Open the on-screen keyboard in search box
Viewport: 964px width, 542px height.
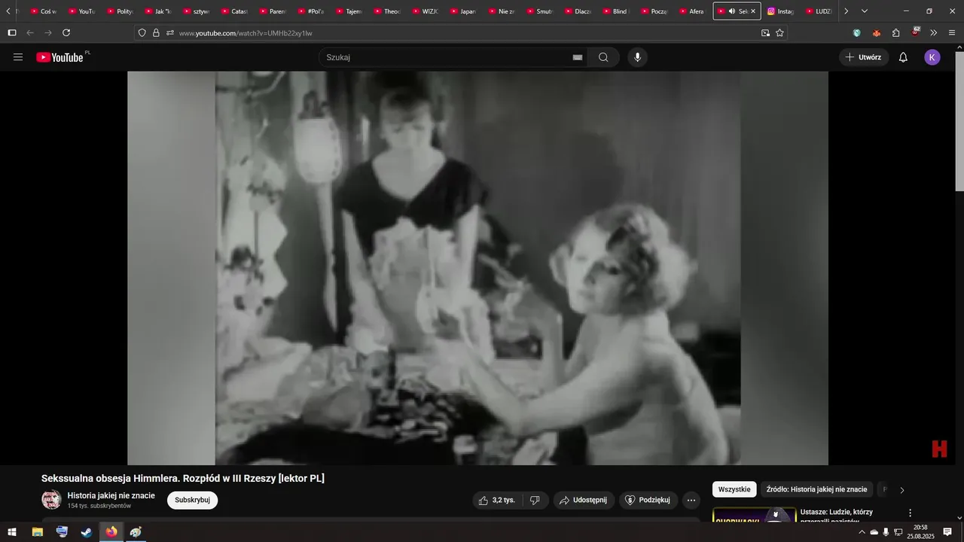tap(578, 57)
